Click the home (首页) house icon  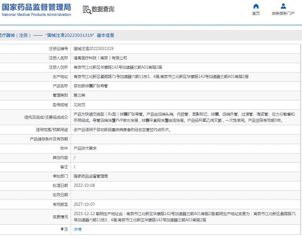point(256,6)
